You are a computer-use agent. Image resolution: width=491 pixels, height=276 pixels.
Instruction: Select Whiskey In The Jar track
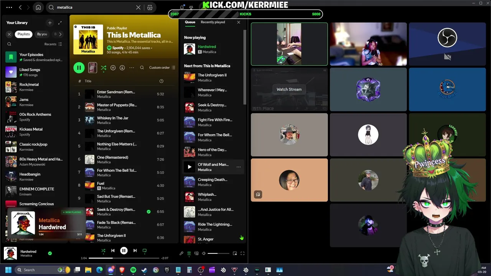[x=124, y=120]
